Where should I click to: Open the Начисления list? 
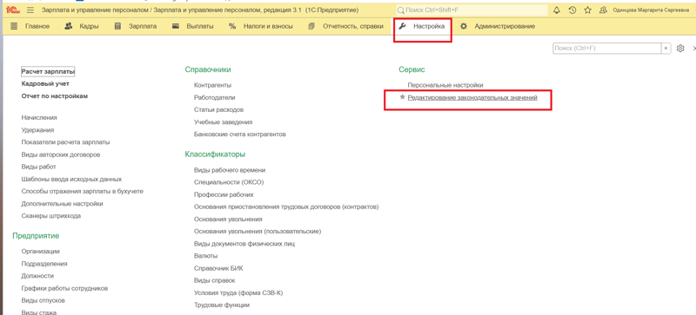[39, 117]
